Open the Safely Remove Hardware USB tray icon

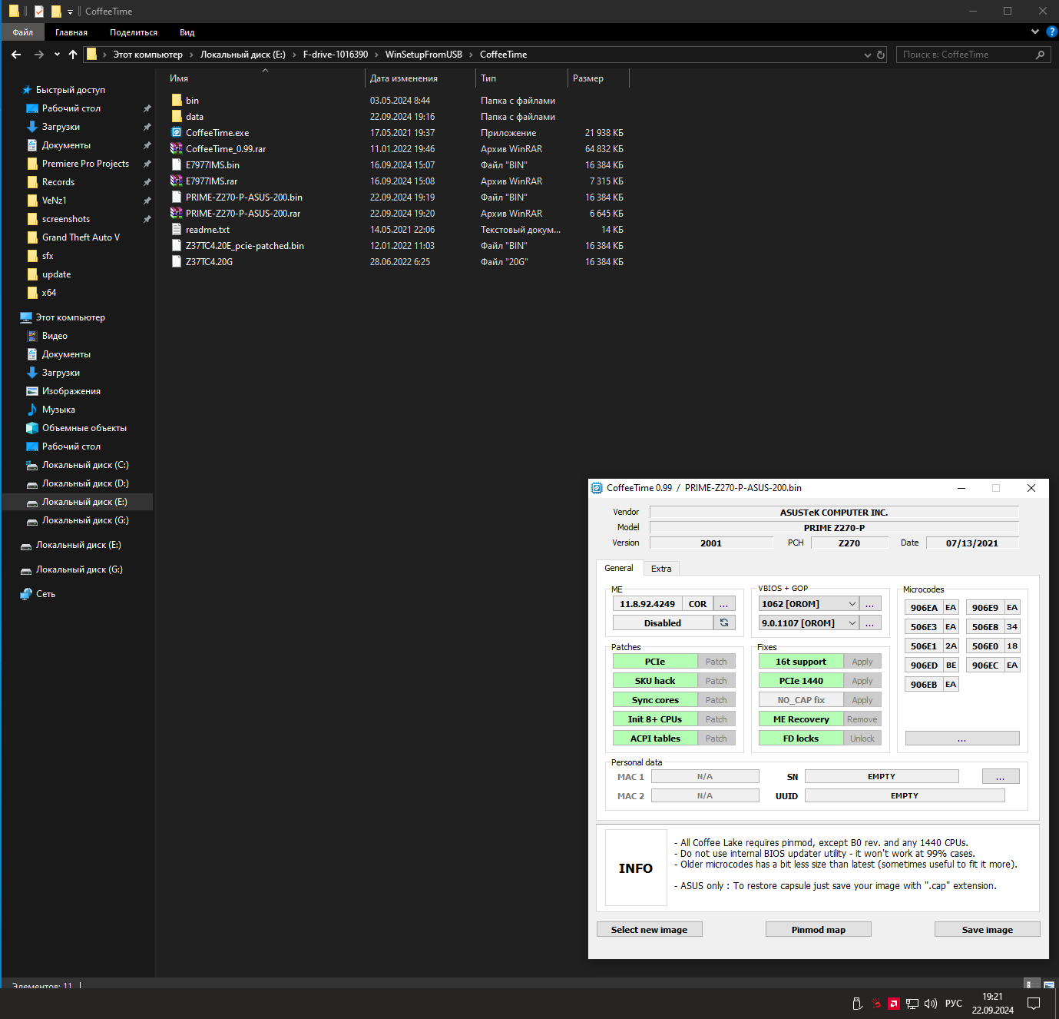click(857, 1004)
